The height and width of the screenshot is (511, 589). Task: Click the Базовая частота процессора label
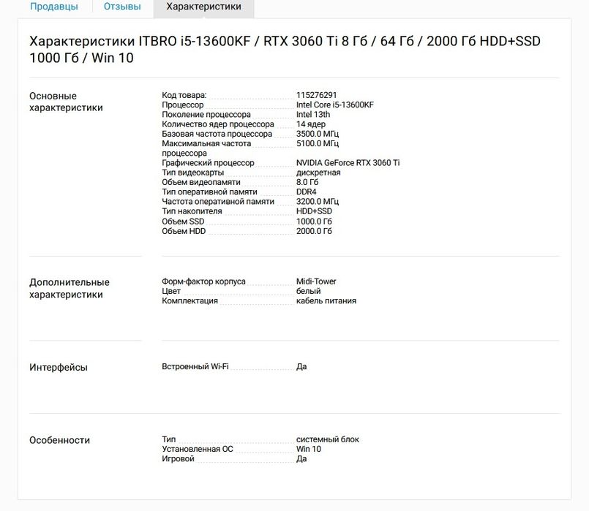click(217, 134)
